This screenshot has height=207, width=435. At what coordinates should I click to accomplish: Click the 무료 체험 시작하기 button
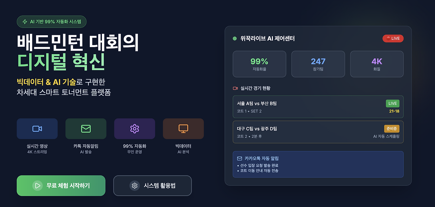pyautogui.click(x=61, y=186)
